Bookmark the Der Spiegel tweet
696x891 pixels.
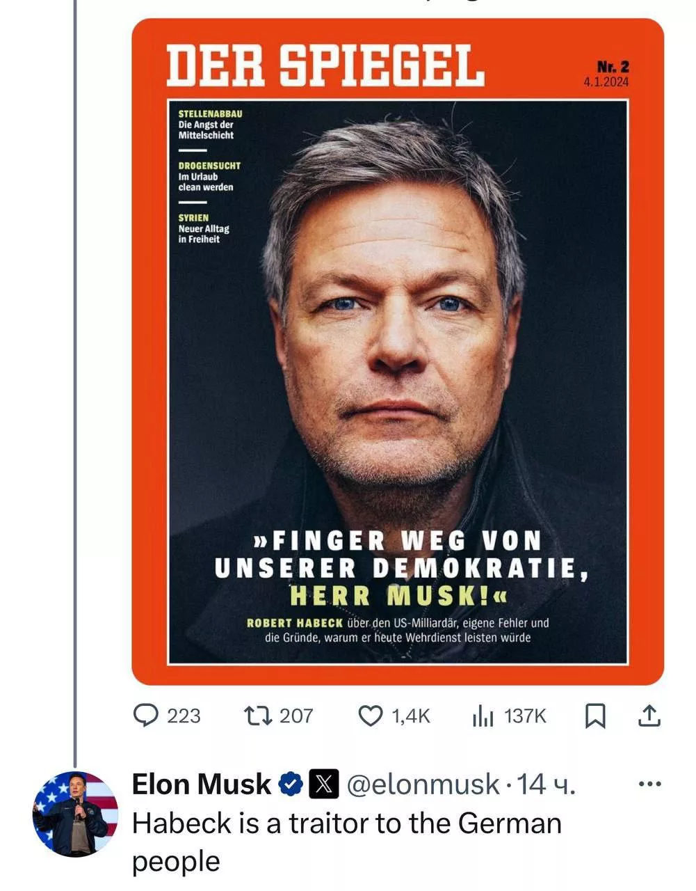[595, 716]
